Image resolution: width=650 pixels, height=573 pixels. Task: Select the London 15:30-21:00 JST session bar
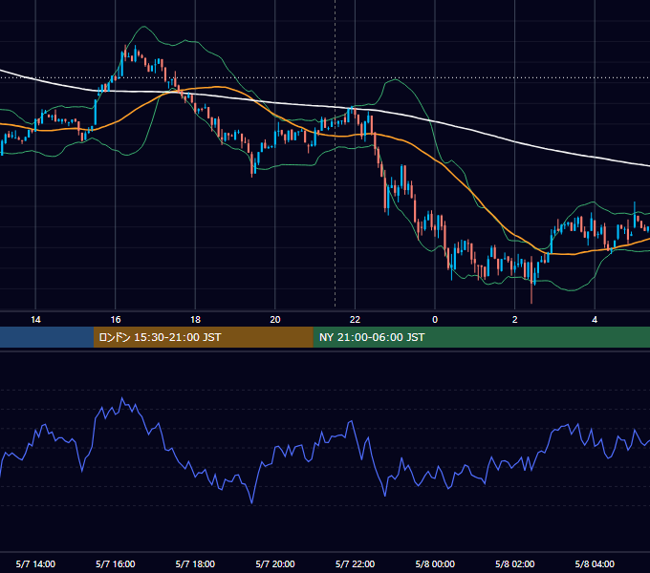point(203,337)
